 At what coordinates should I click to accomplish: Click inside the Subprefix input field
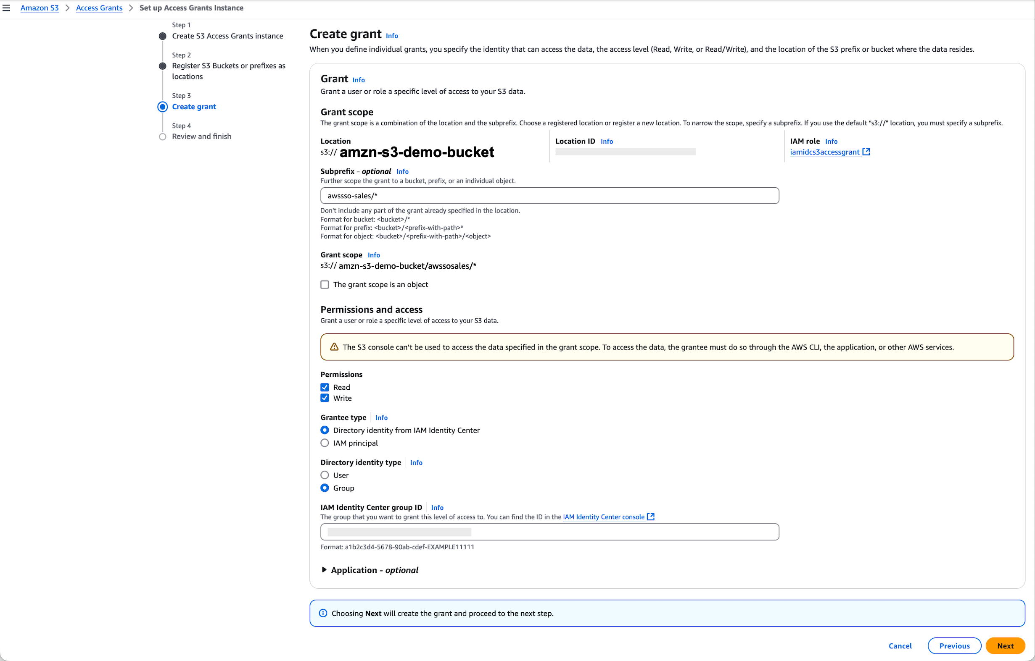(x=549, y=195)
